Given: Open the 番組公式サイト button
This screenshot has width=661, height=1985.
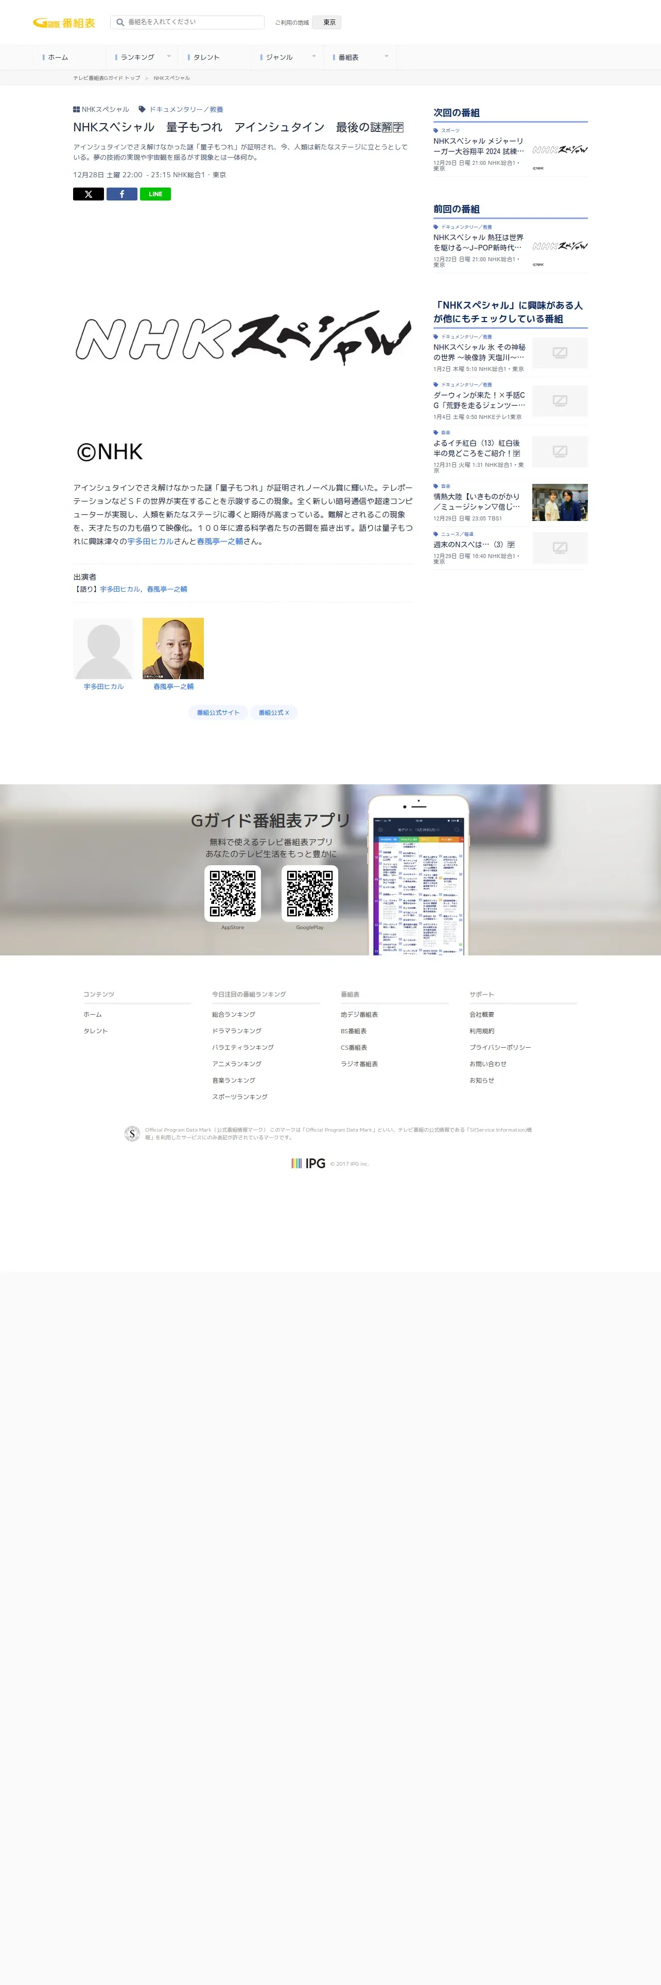Looking at the screenshot, I should coord(218,713).
